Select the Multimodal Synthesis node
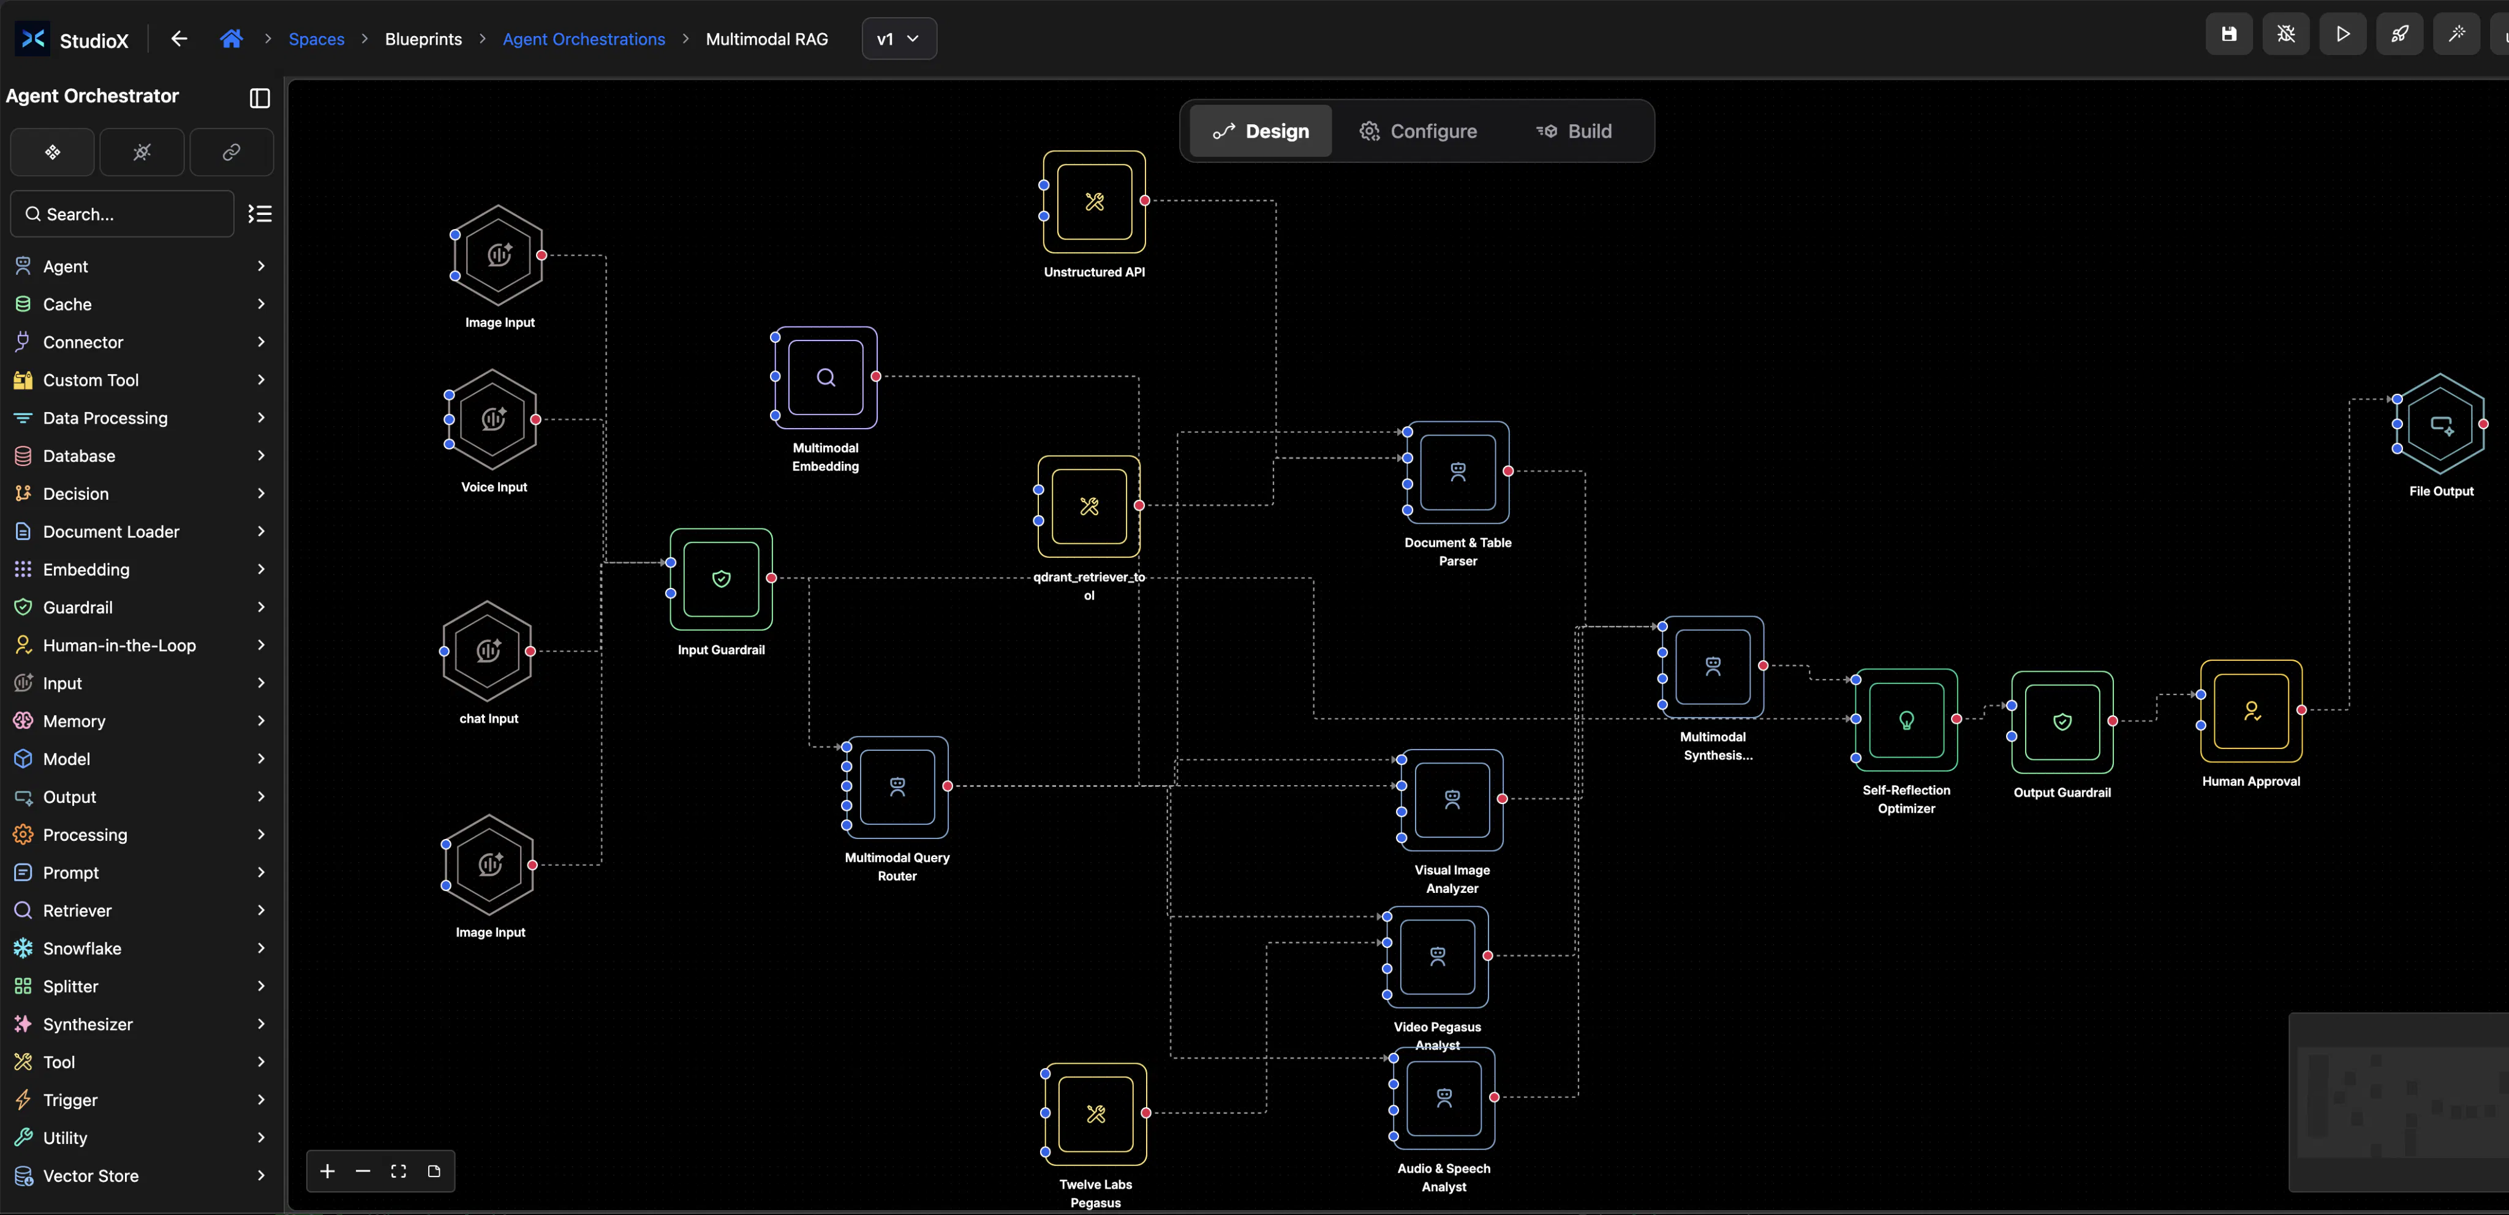Image resolution: width=2509 pixels, height=1215 pixels. pos(1713,667)
